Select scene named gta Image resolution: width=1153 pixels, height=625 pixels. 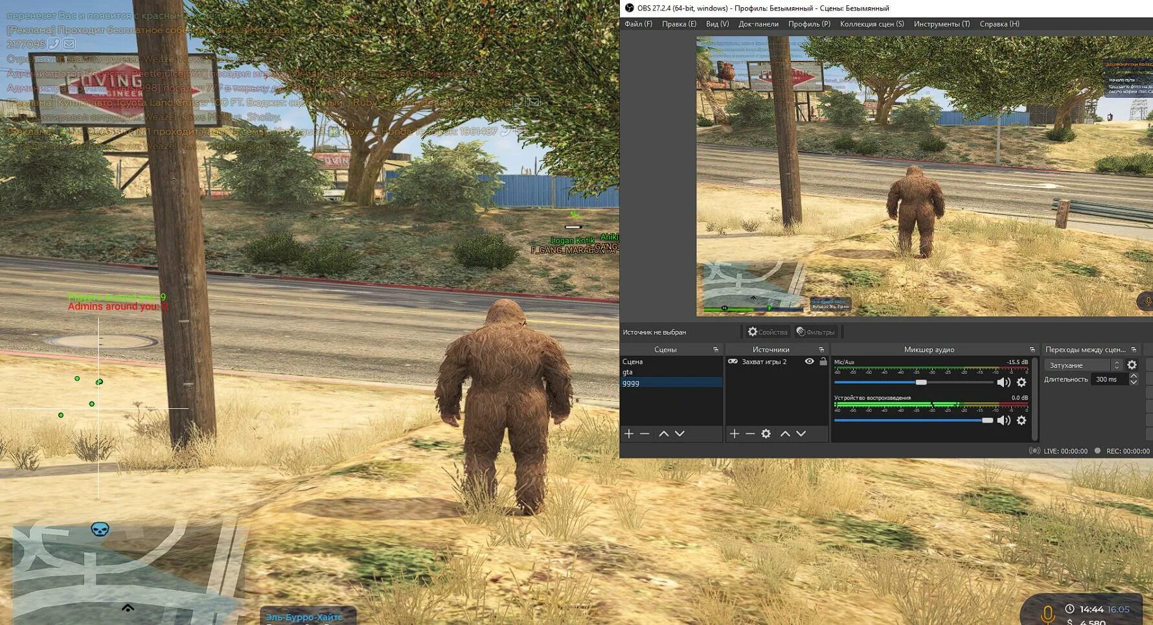[x=670, y=372]
